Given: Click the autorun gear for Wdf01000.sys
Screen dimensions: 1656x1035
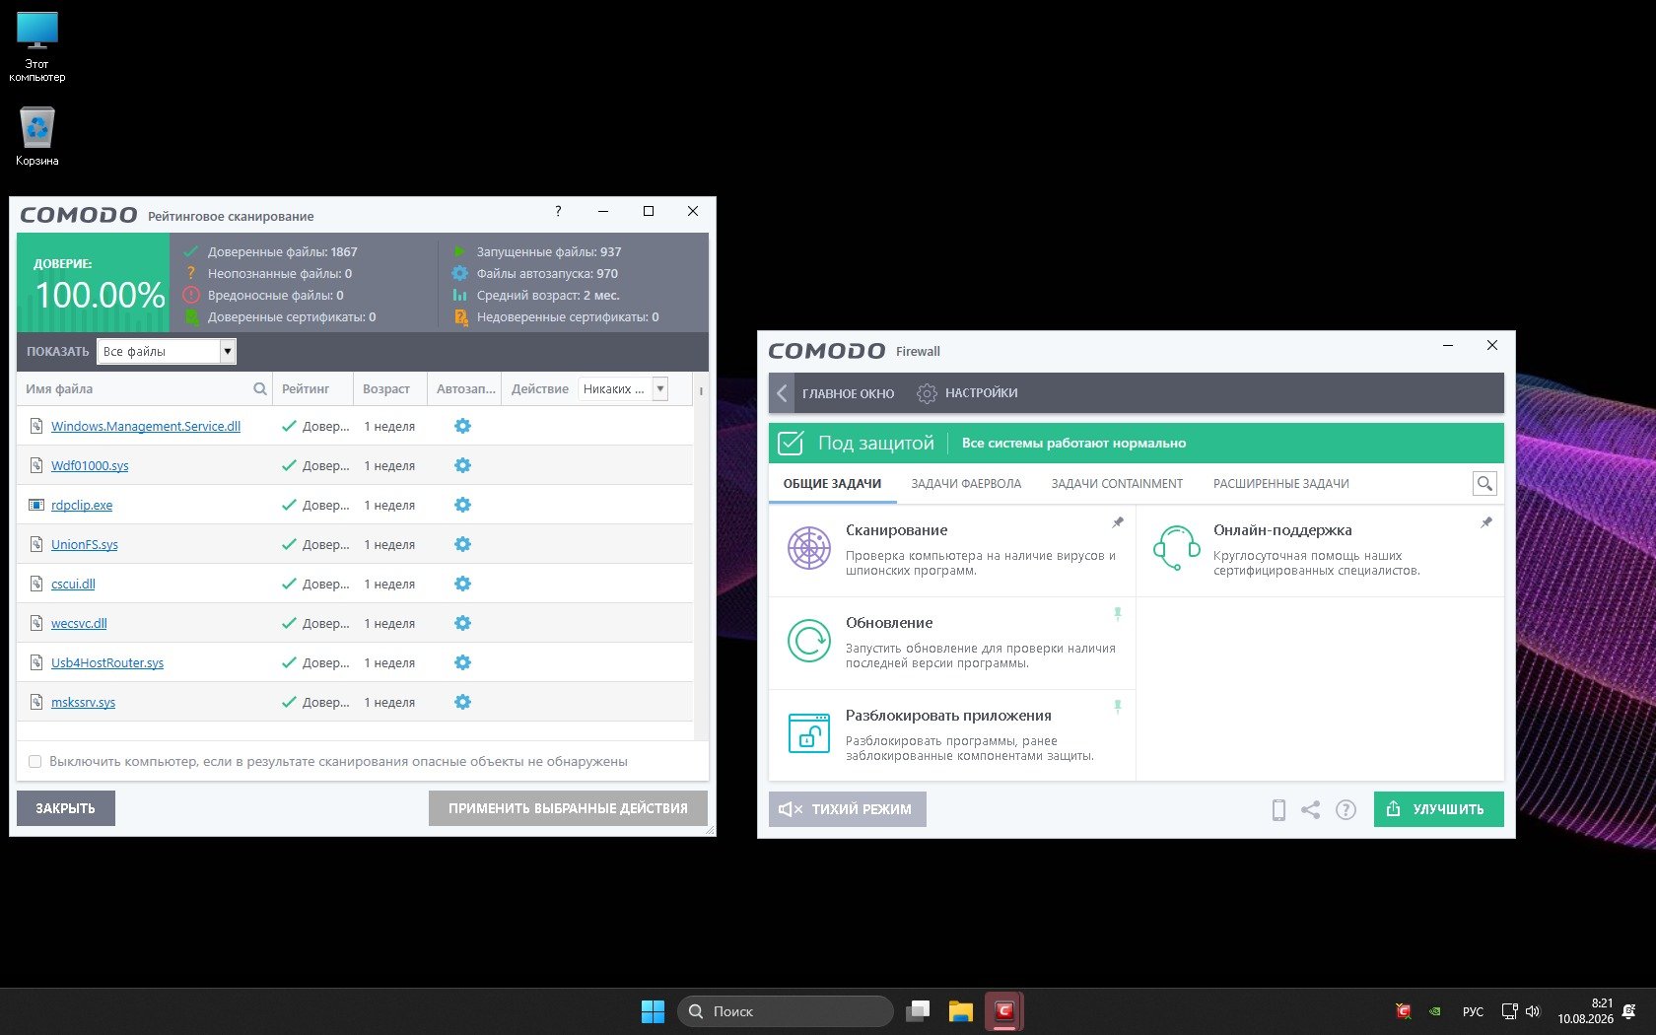Looking at the screenshot, I should 462,465.
